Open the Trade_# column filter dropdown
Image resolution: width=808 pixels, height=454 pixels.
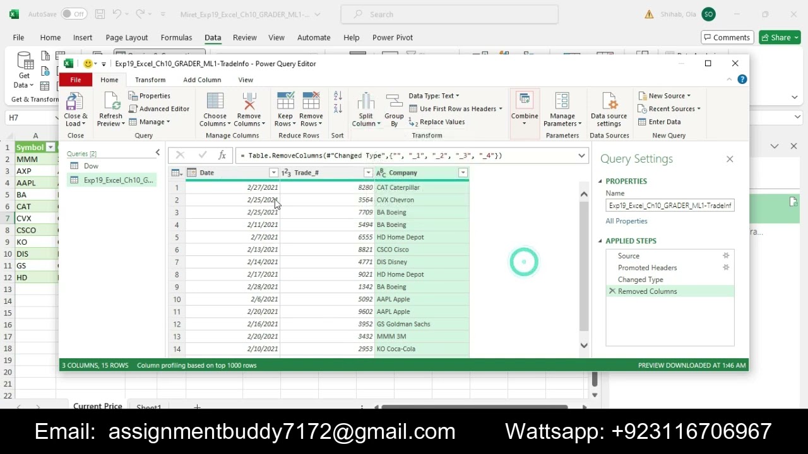(368, 173)
